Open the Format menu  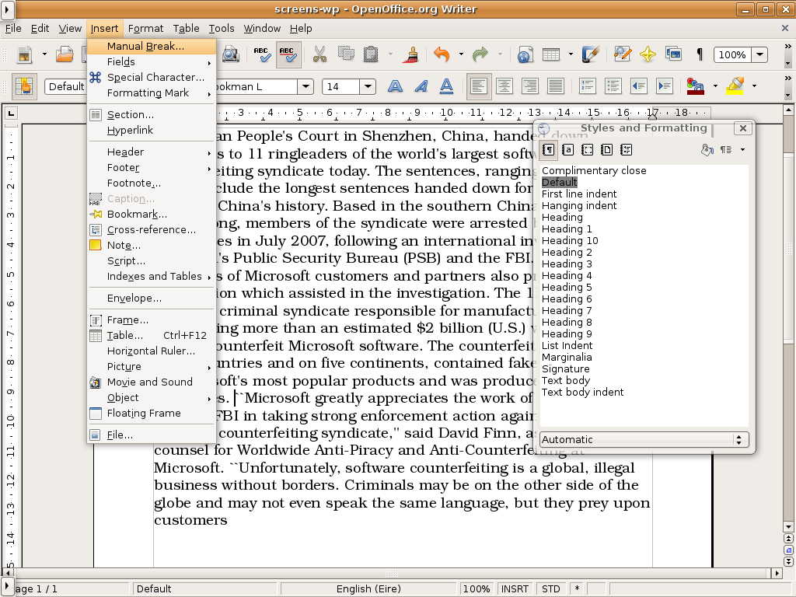click(145, 29)
